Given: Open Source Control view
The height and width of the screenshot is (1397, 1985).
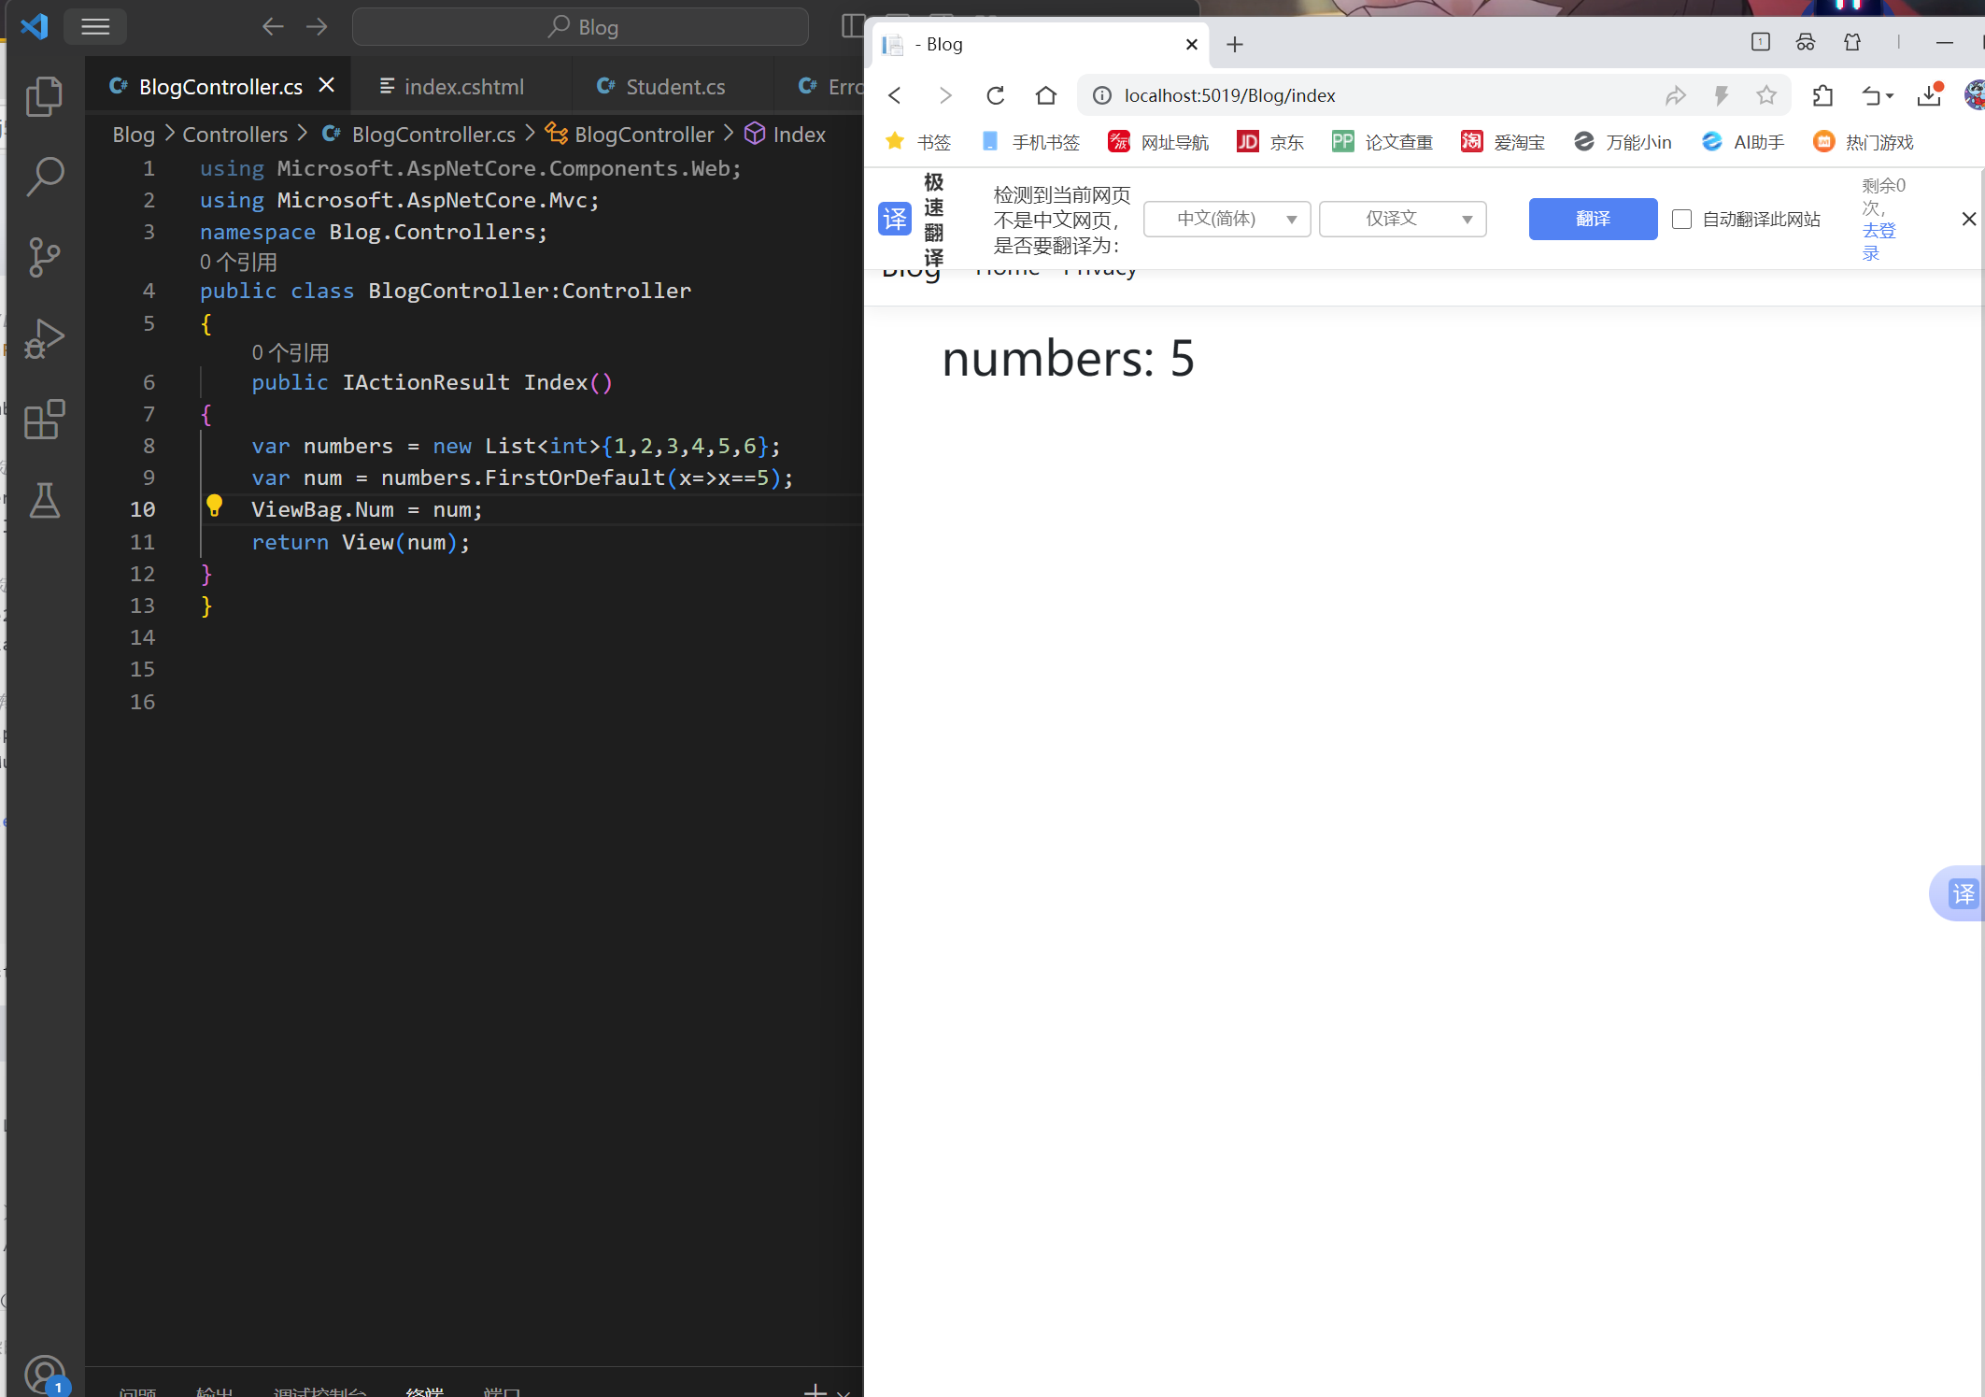Looking at the screenshot, I should click(44, 257).
